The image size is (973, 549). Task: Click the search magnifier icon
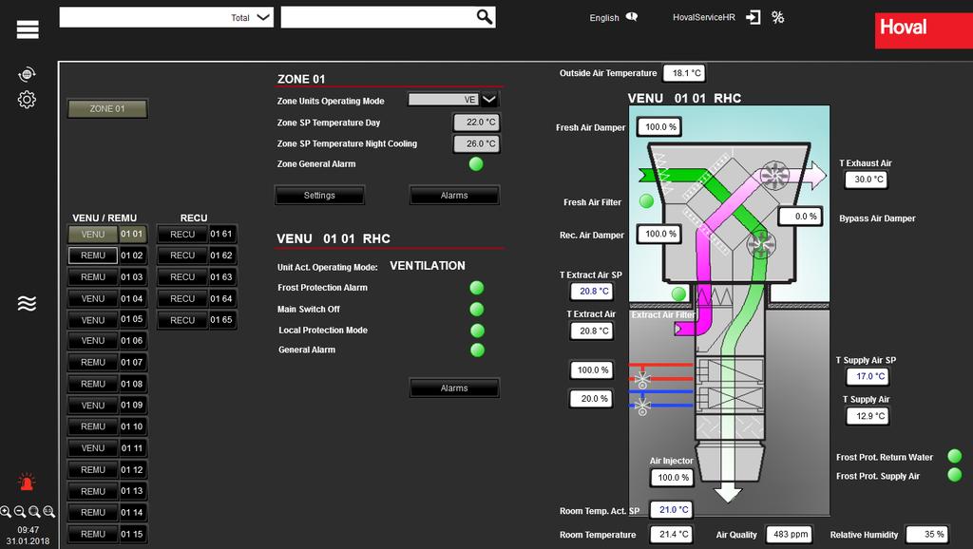click(485, 17)
